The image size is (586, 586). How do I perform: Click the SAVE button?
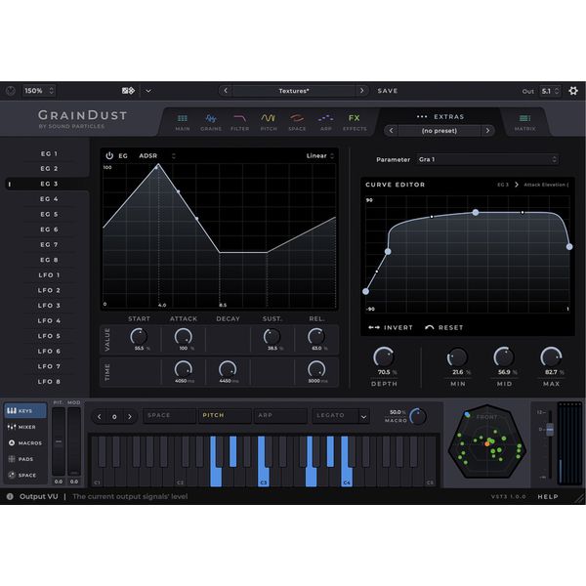tap(388, 91)
